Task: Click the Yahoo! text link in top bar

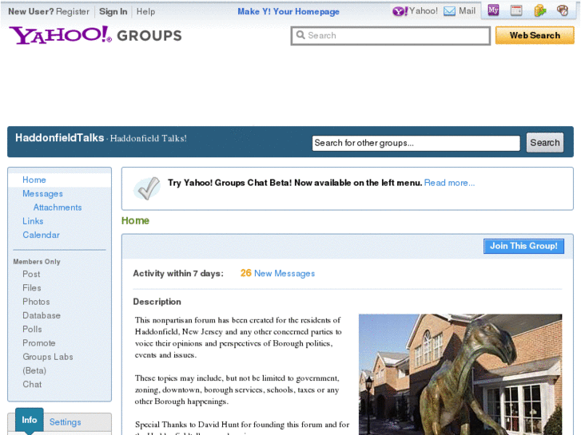Action: [423, 11]
